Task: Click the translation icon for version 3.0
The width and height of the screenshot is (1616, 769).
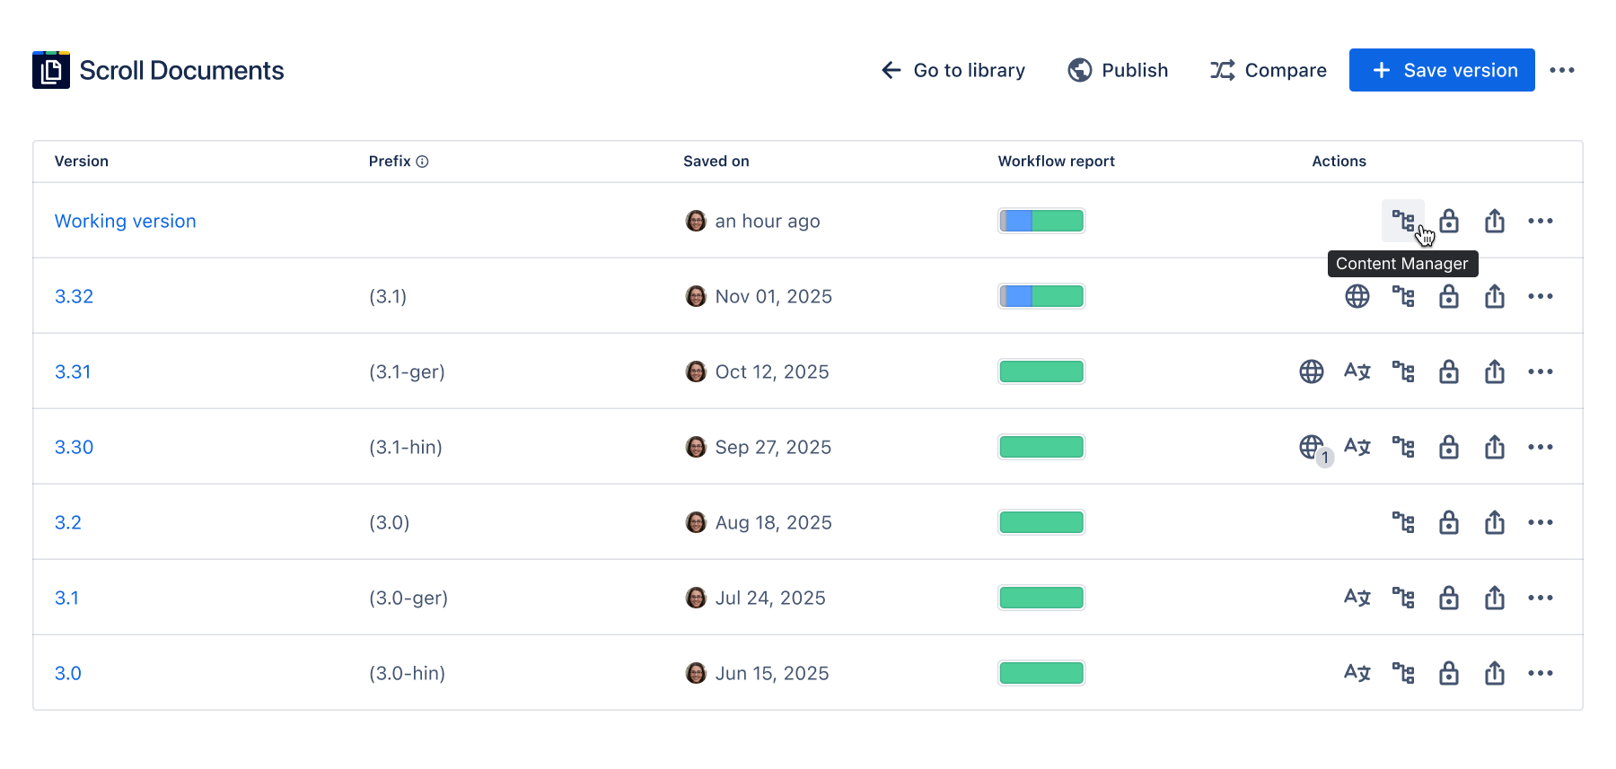Action: (x=1357, y=673)
